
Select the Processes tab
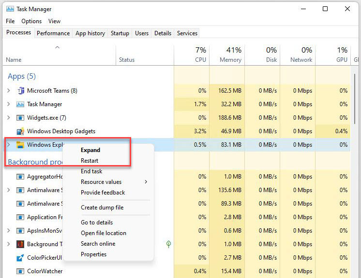click(19, 33)
